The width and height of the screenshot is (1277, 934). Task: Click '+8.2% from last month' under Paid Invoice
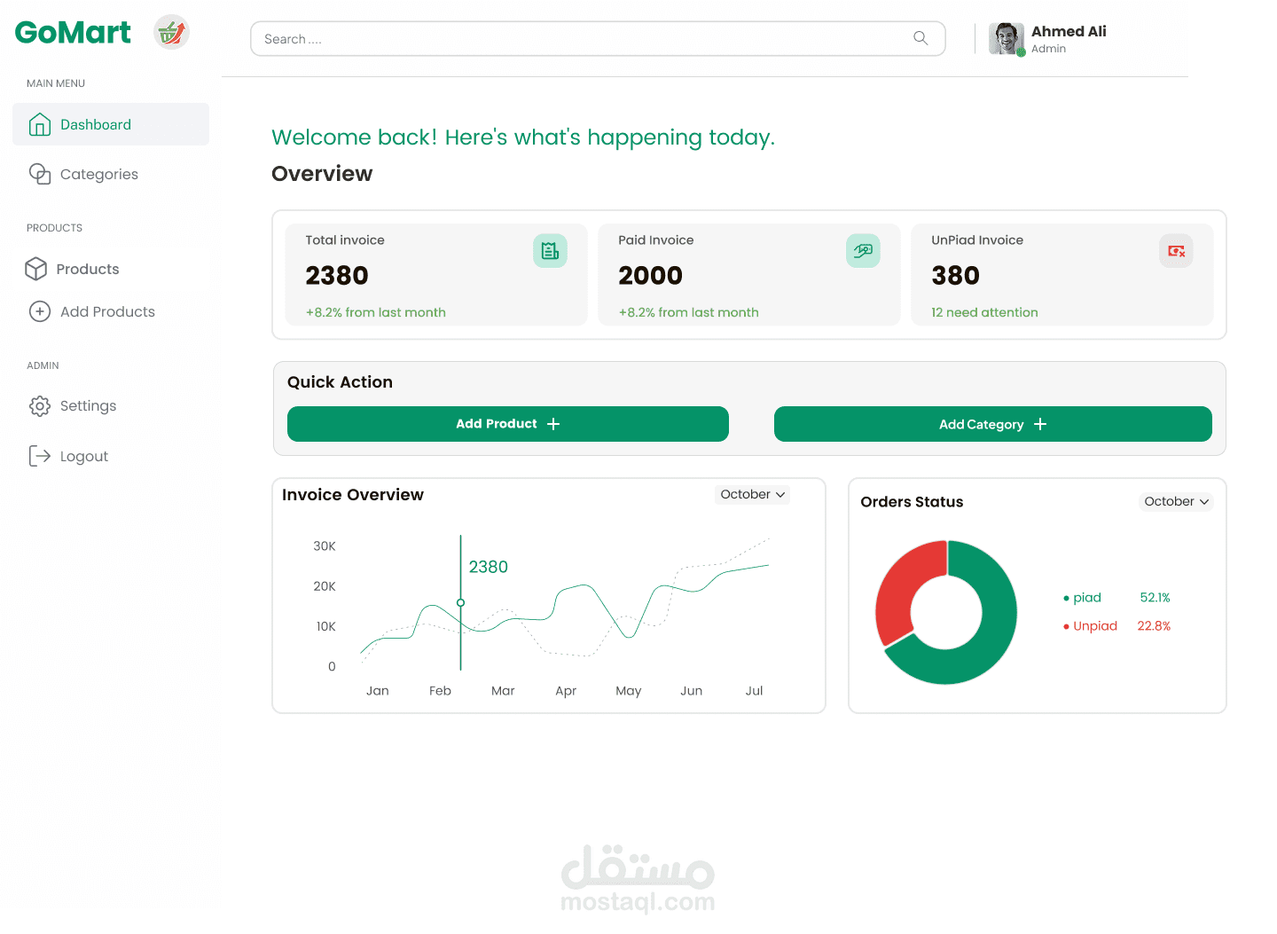tap(688, 312)
